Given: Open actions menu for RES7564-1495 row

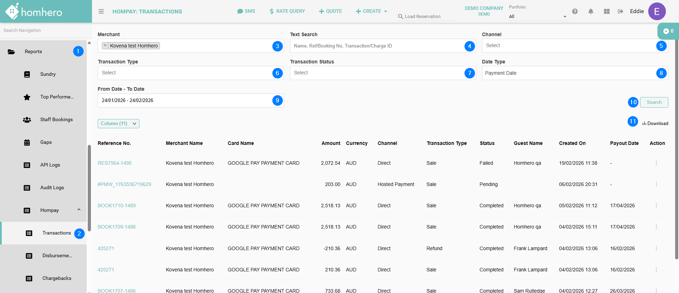Looking at the screenshot, I should [x=656, y=163].
